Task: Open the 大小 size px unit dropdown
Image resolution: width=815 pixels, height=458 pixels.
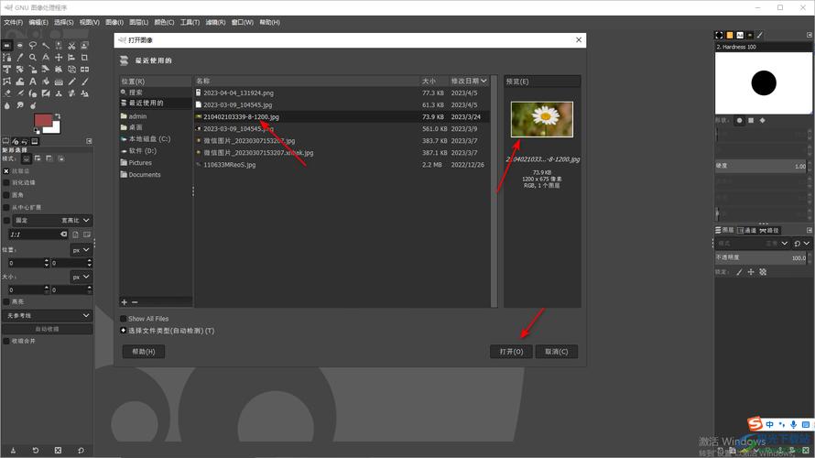Action: (81, 277)
